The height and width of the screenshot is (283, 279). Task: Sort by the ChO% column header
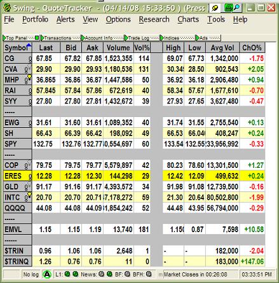pyautogui.click(x=252, y=48)
